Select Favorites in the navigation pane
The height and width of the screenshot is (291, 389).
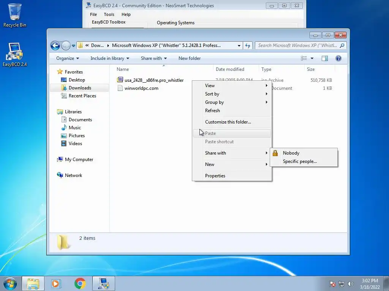(x=74, y=72)
